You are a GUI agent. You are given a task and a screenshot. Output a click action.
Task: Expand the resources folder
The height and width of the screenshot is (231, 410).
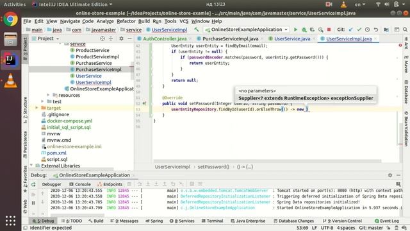tap(48, 95)
